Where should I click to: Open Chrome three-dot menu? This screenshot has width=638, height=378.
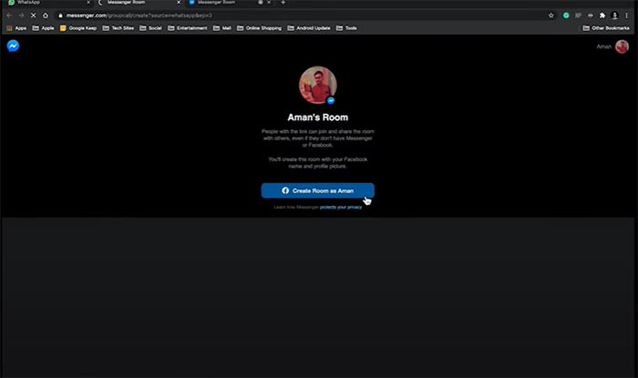(627, 15)
